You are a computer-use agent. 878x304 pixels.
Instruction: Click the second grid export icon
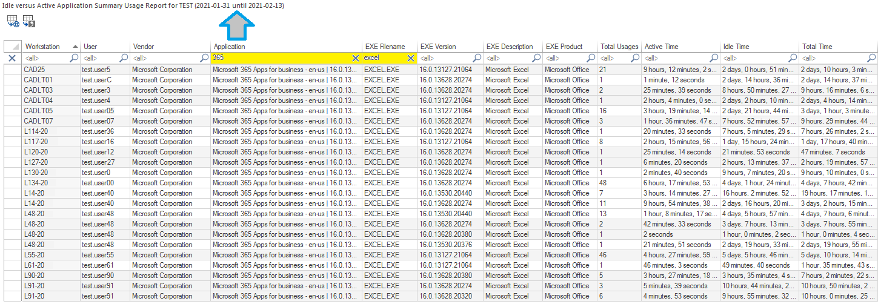point(28,22)
